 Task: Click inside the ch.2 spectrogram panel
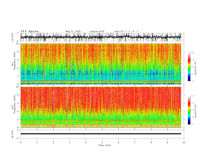coord(101,107)
